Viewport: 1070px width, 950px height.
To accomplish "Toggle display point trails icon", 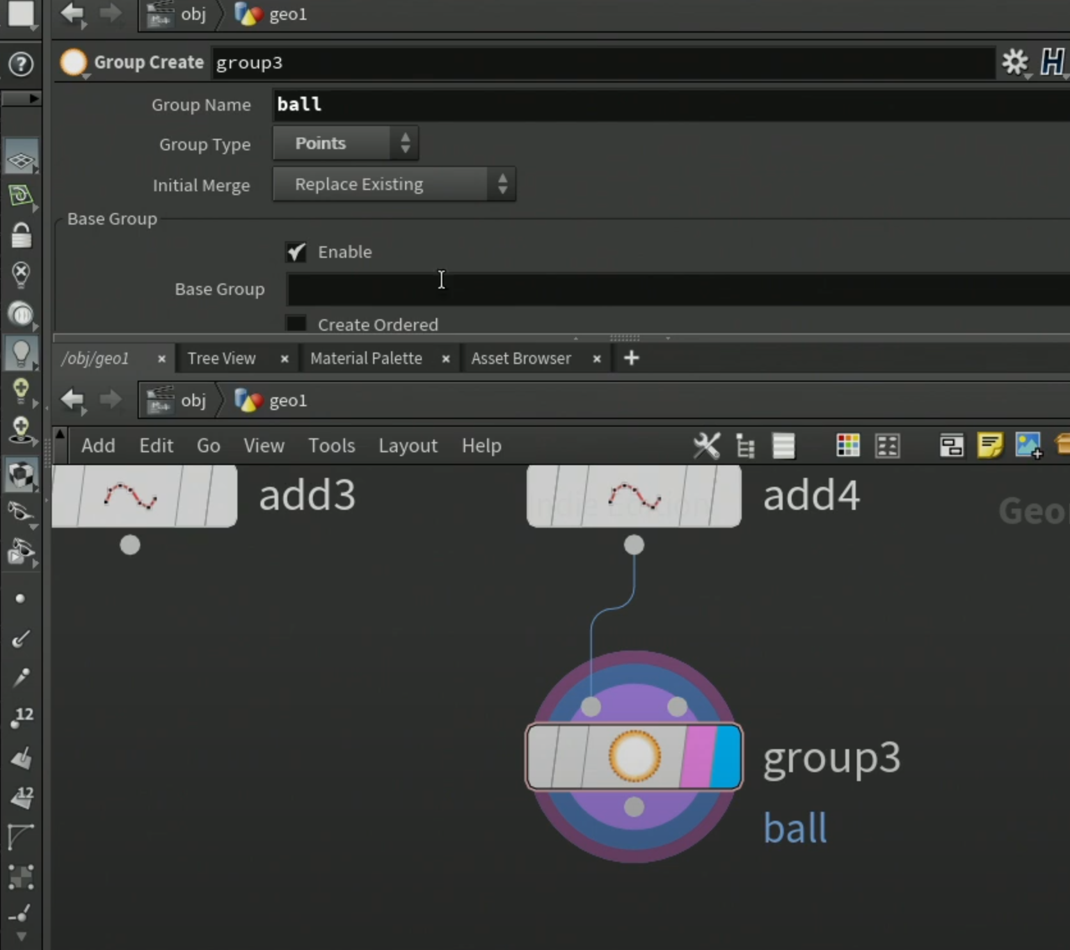I will [x=20, y=677].
